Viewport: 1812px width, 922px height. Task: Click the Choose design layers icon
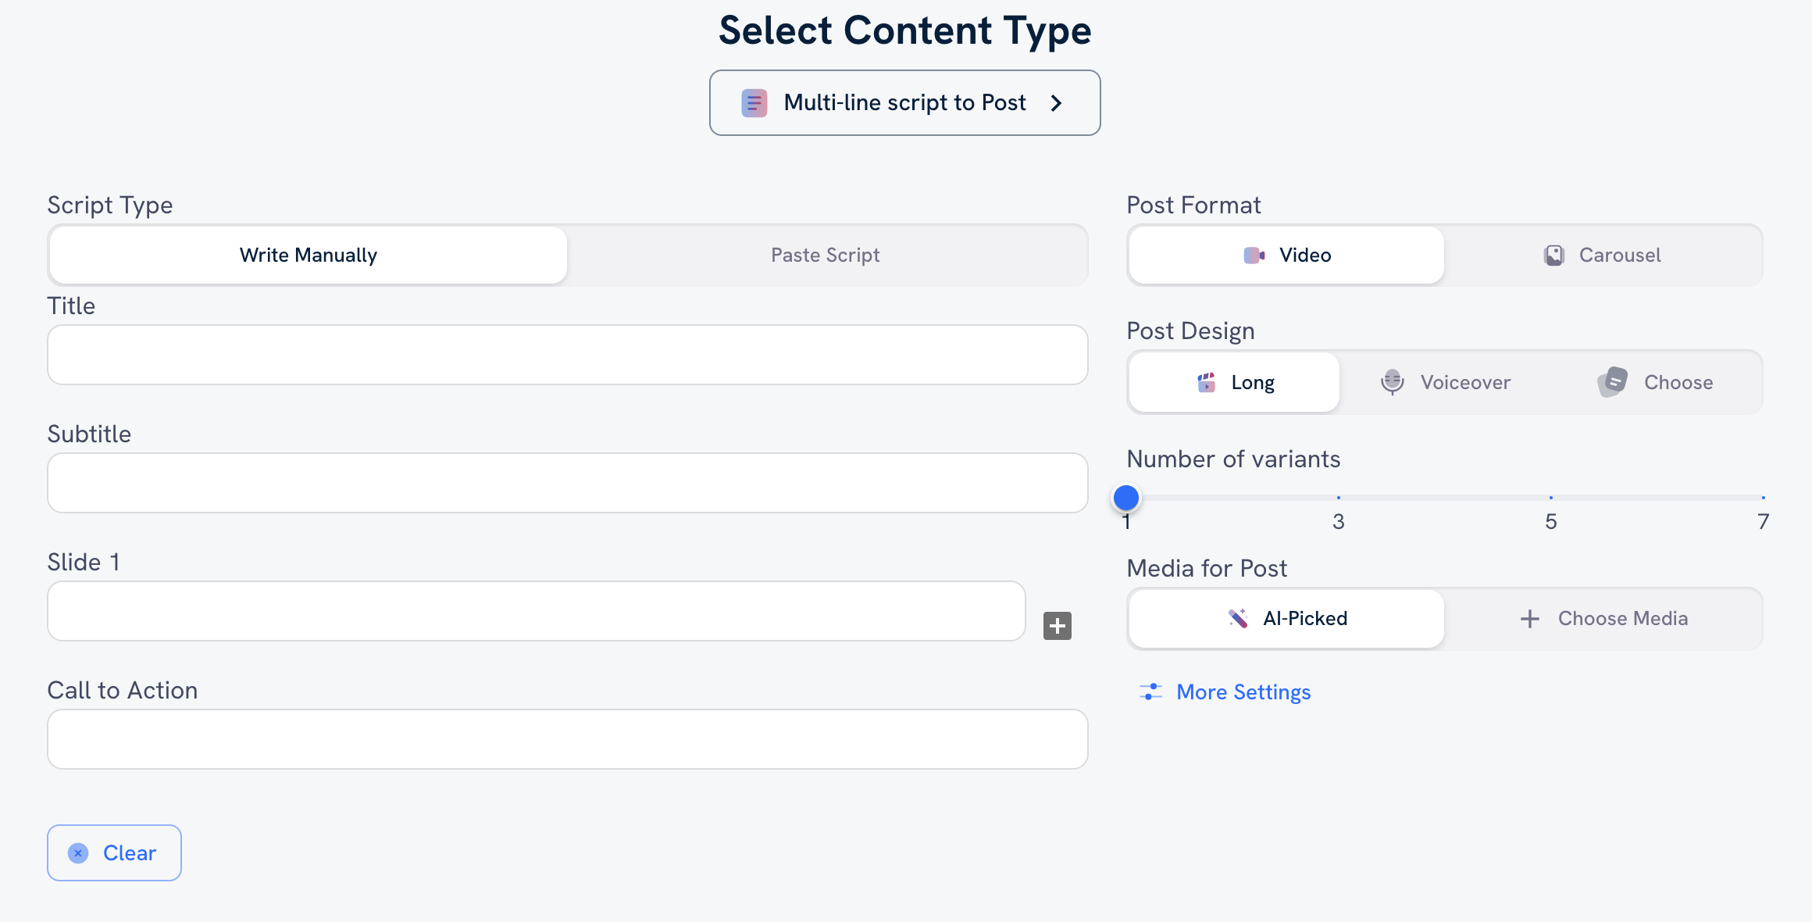pos(1610,382)
